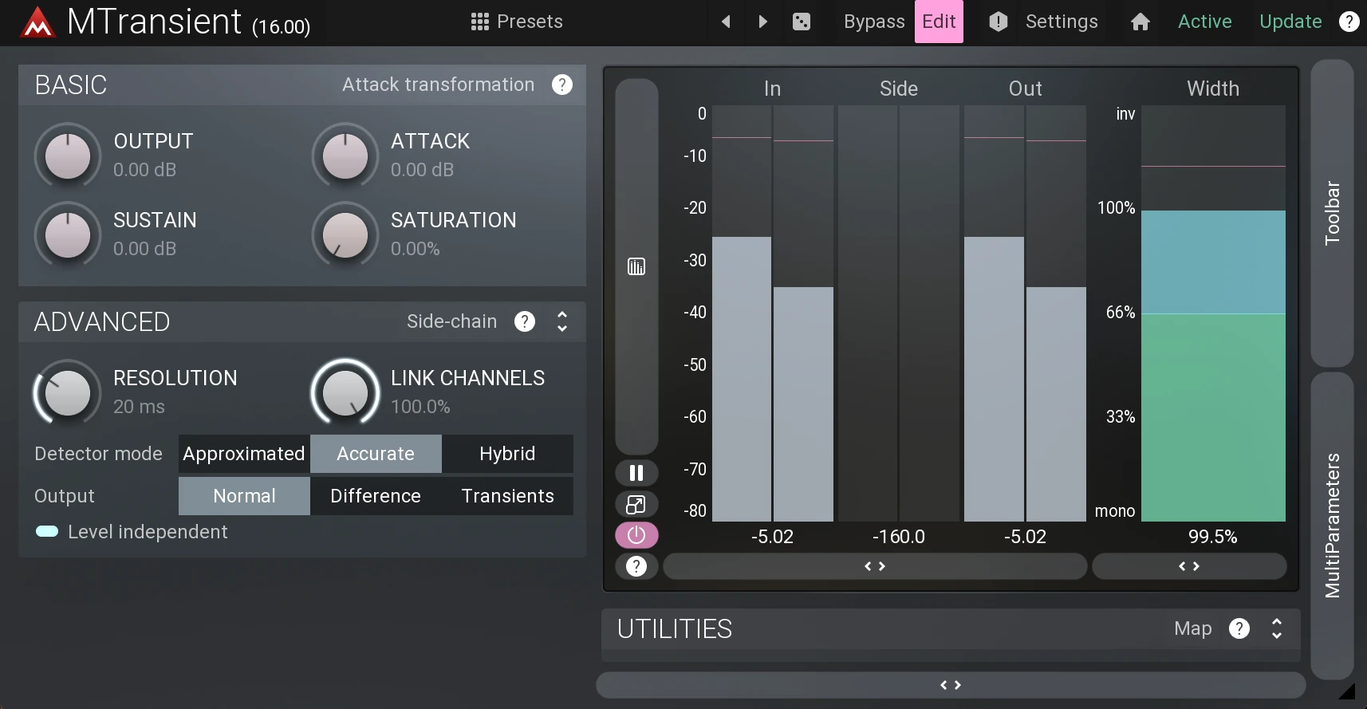Click the Resolution knob
Screen dimensions: 1367x709
point(68,392)
